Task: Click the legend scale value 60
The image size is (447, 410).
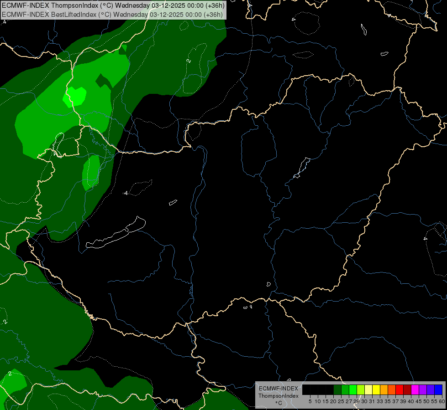Action: click(x=442, y=401)
